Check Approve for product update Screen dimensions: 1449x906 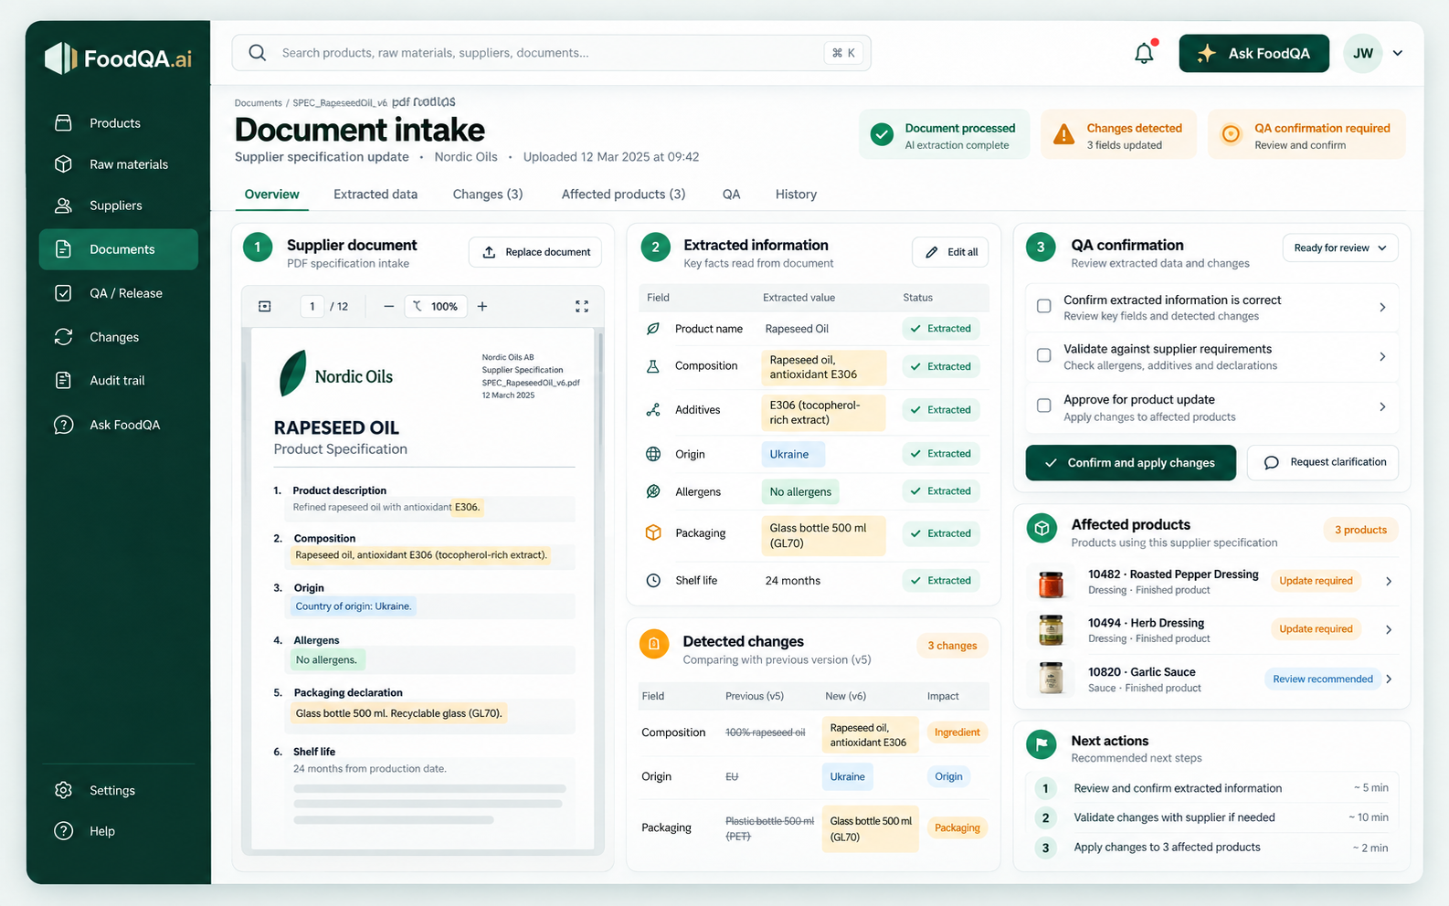(x=1044, y=406)
